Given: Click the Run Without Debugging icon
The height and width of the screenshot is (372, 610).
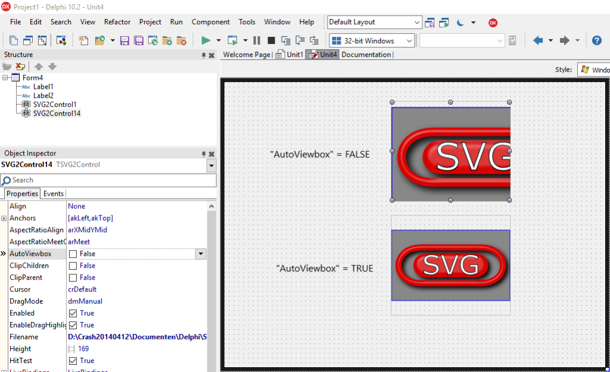Looking at the screenshot, I should 232,40.
